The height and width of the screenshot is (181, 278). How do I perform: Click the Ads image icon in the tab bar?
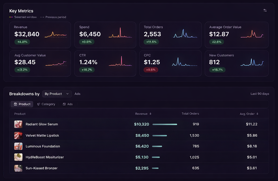[64, 104]
